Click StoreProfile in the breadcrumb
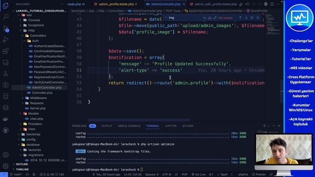This screenshot has width=315, height=177. pyautogui.click(x=259, y=11)
